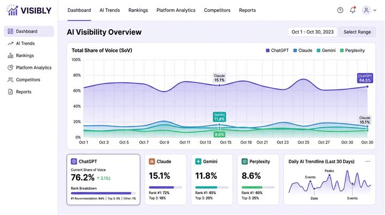Screen dimensions: 385x215
Task: Click the Rankings bar chart icon in sidebar
Action: (x=10, y=56)
